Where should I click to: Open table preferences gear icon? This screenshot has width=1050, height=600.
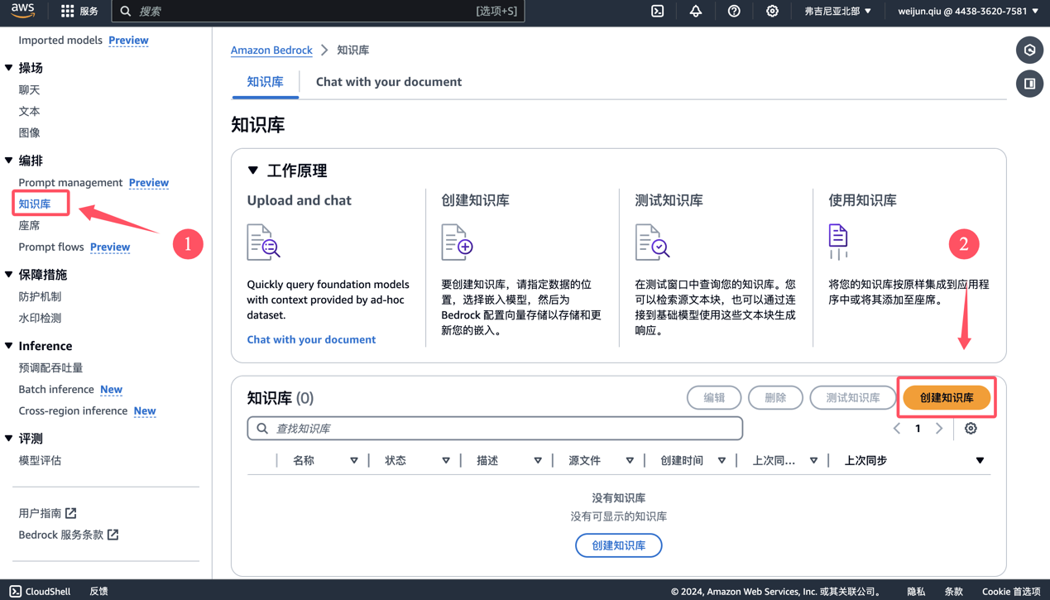point(971,429)
